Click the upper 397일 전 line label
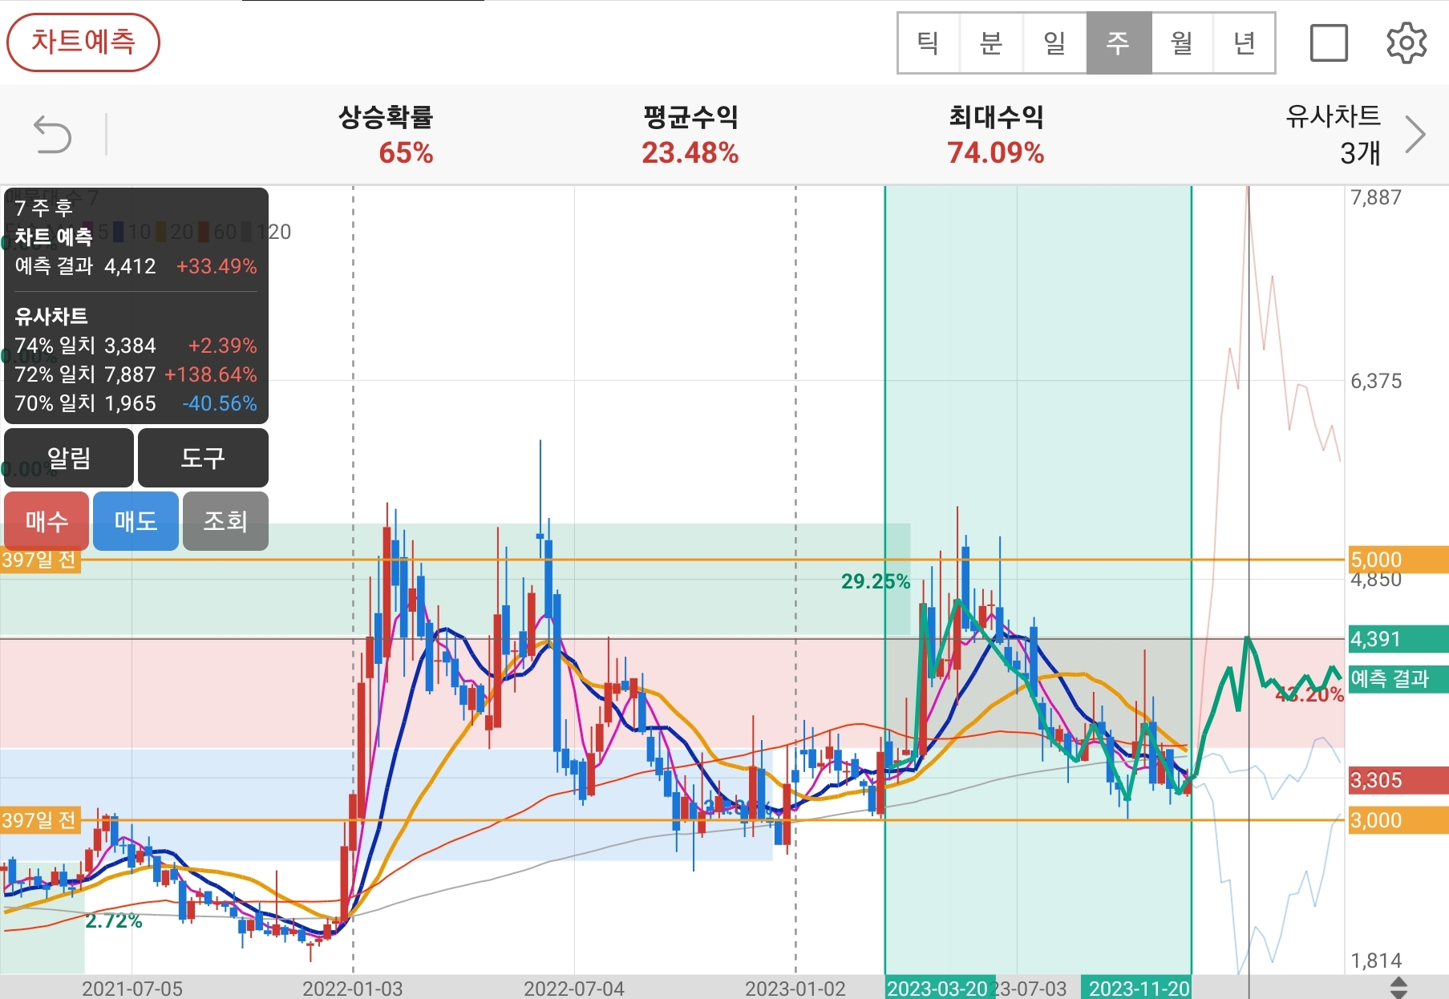Viewport: 1449px width, 999px height. click(x=40, y=560)
